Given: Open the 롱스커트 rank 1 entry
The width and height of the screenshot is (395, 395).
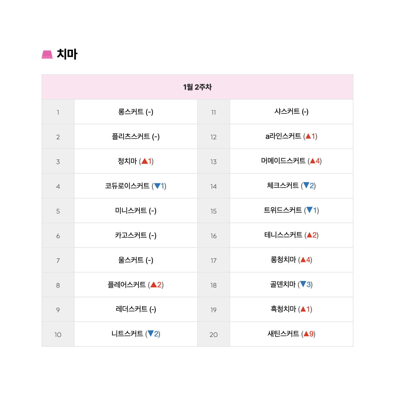Looking at the screenshot, I should pos(136,112).
